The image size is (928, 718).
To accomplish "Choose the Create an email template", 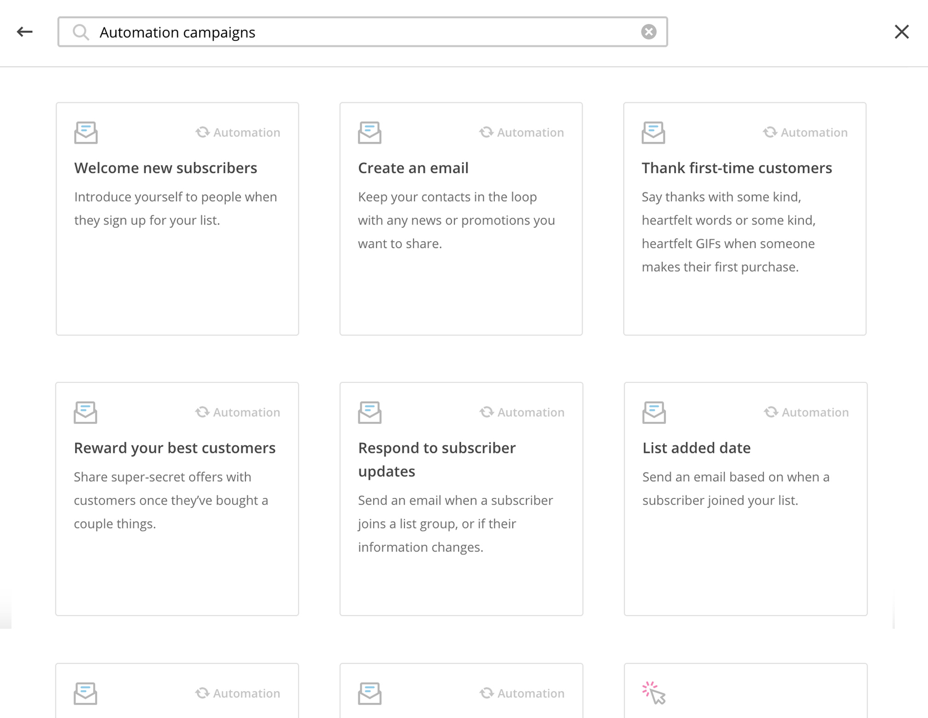I will [x=461, y=219].
